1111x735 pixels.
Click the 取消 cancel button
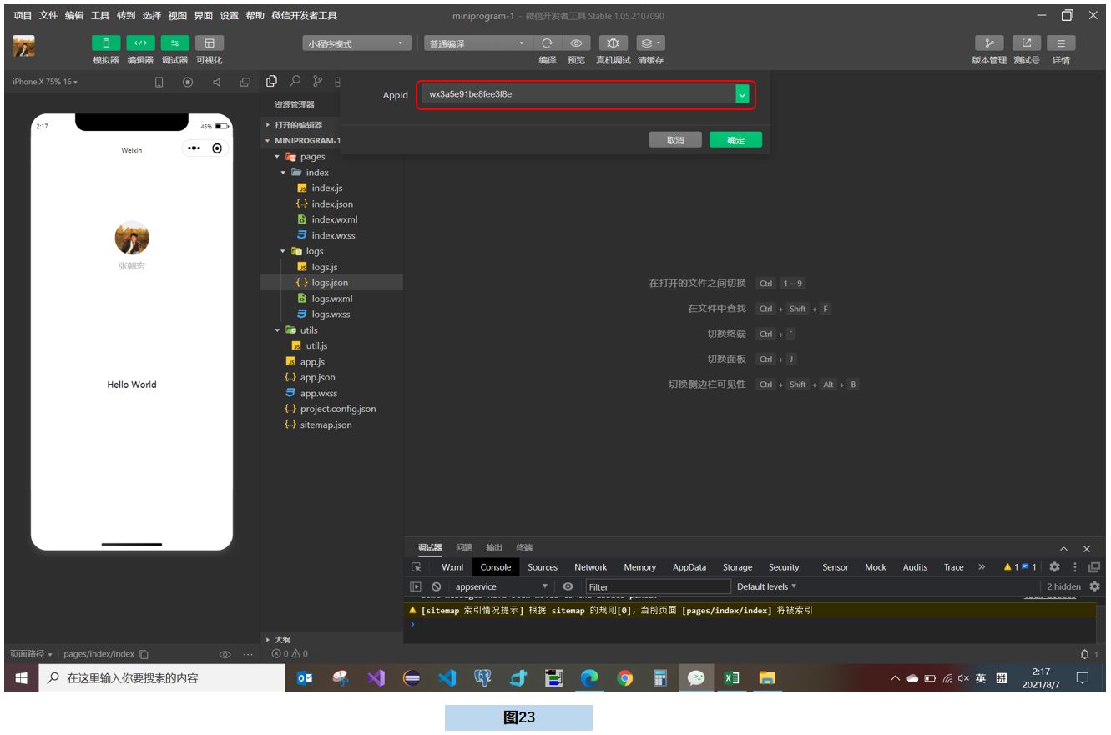675,140
